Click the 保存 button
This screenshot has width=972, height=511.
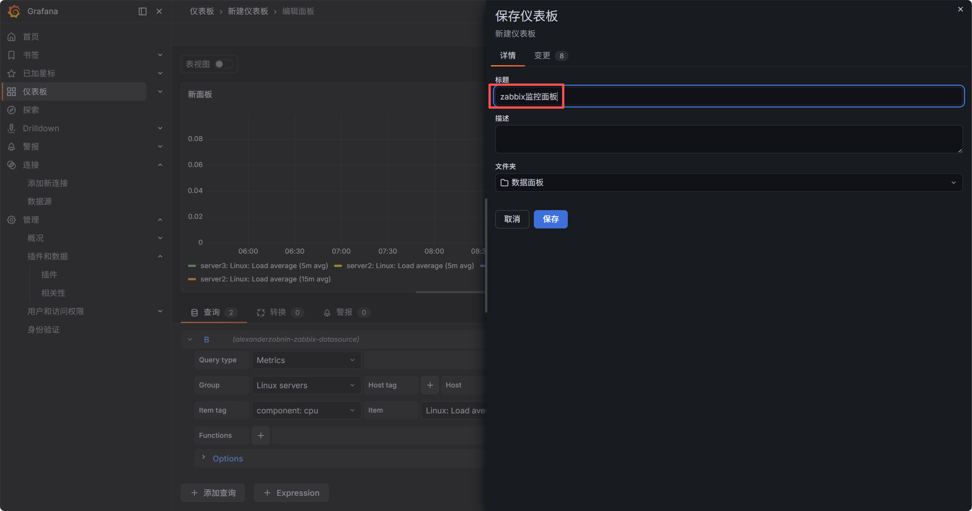pos(551,219)
